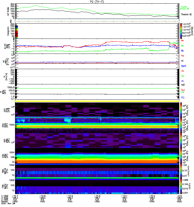194x207 pixels.
Task: Click the red Bz legend label
Action: pos(182,40)
